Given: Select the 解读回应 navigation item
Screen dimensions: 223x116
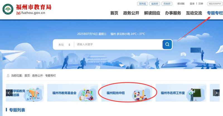Looking at the screenshot, I should (152, 13).
